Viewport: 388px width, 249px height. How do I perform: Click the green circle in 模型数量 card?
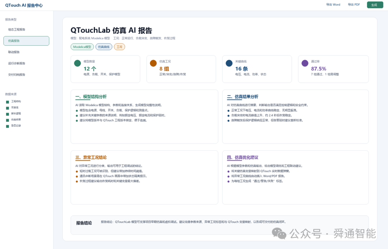coord(78,63)
